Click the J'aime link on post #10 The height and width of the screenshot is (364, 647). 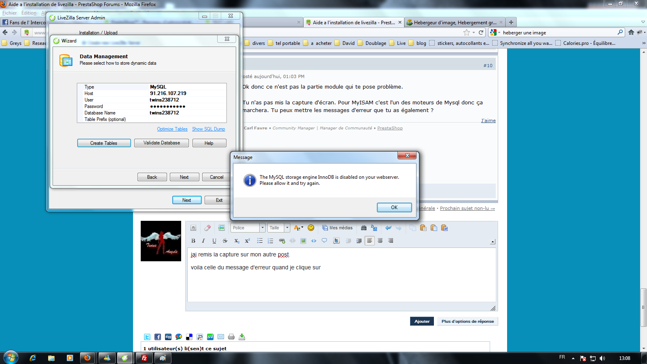coord(488,121)
